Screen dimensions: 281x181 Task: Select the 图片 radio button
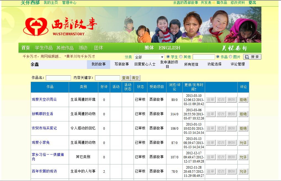tap(231, 57)
